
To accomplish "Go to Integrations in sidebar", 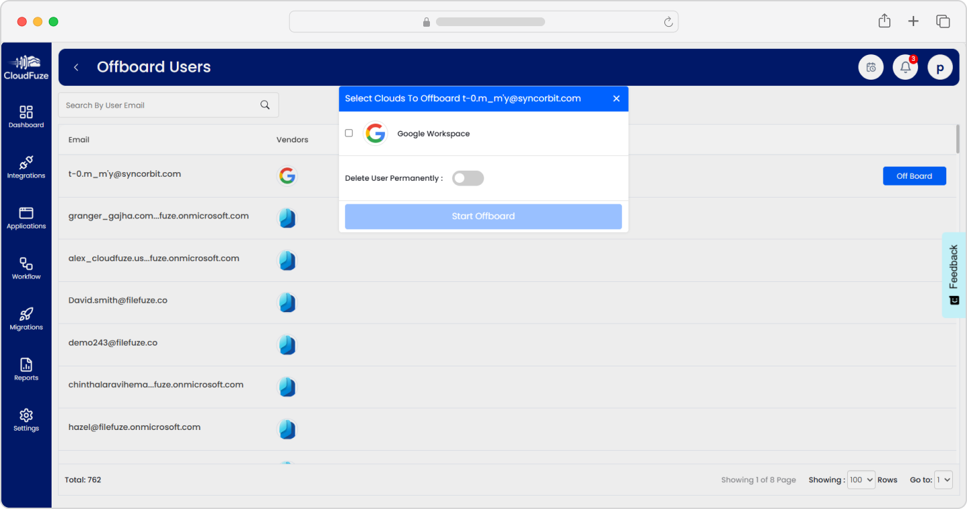I will pos(26,167).
